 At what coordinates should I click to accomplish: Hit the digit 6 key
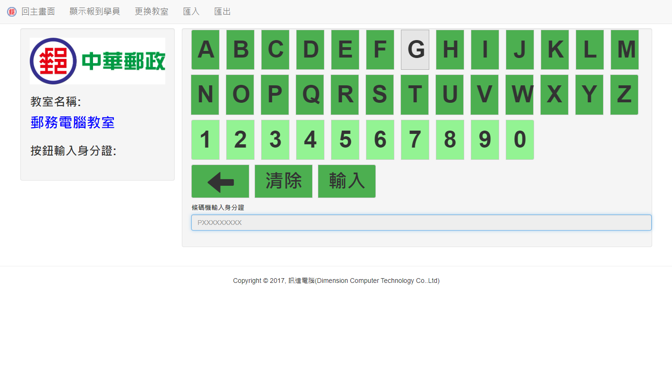point(380,140)
